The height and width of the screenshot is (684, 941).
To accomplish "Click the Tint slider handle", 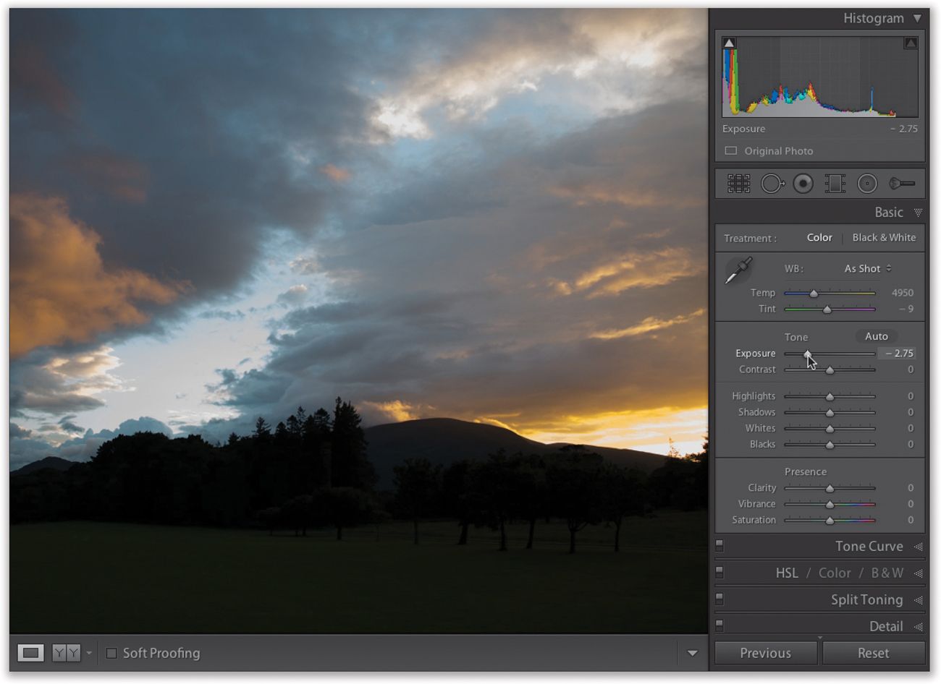I will pos(827,309).
